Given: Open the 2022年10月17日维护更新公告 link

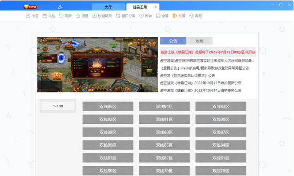Looking at the screenshot, I should (201, 83).
